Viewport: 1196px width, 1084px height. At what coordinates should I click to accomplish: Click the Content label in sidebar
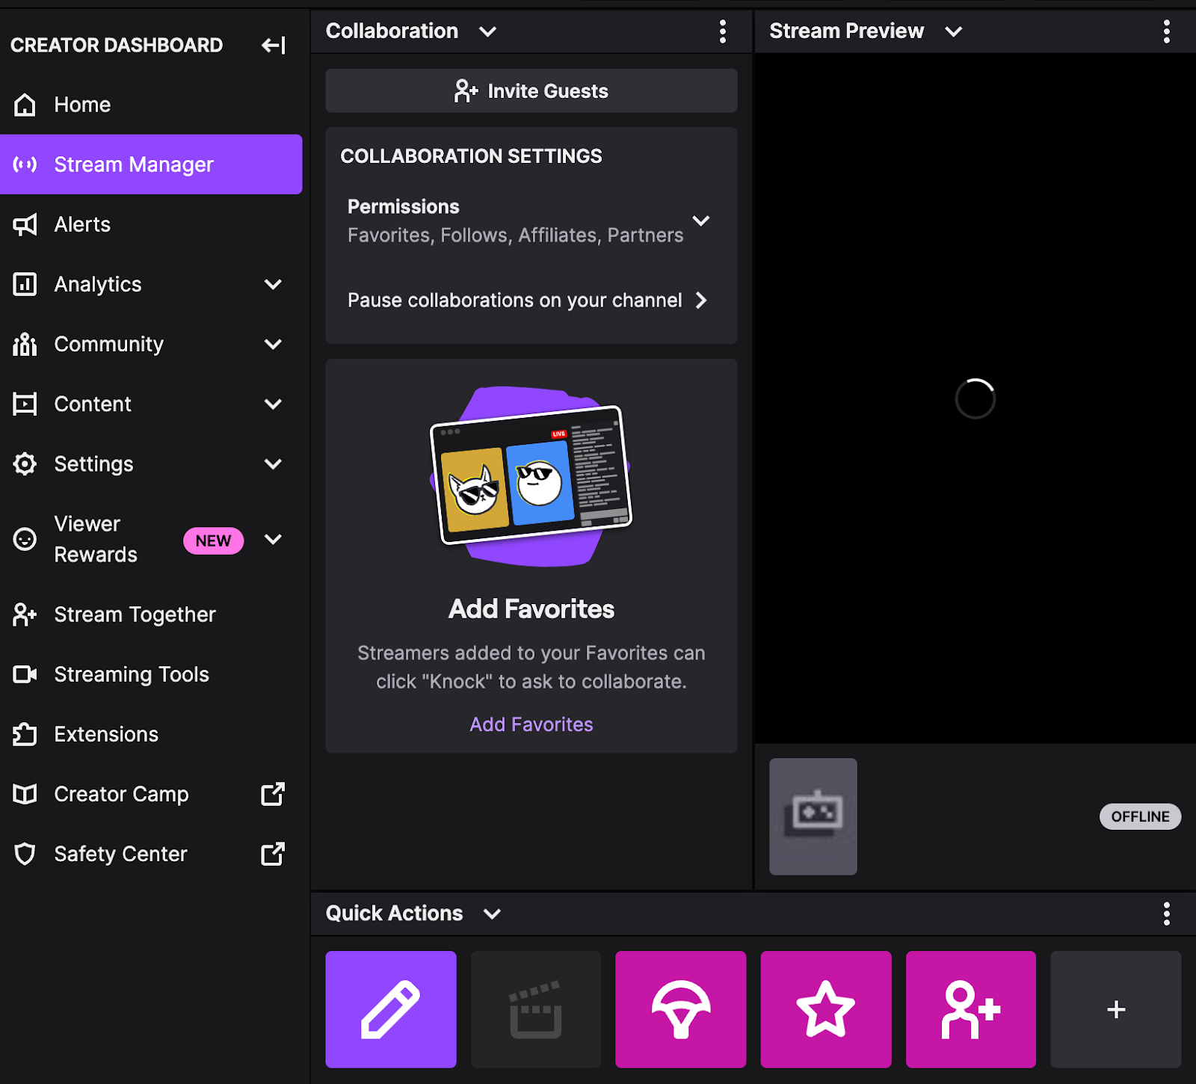[93, 404]
